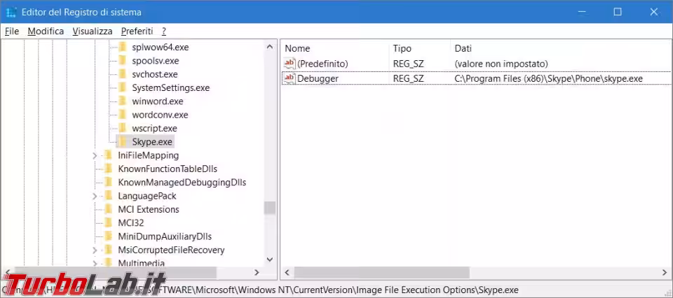The height and width of the screenshot is (298, 673).
Task: Click REG_SZ type in Debugger row
Action: coord(408,78)
